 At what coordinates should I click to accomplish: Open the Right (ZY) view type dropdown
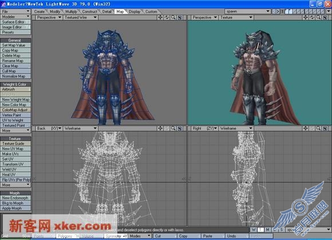[x=204, y=129]
